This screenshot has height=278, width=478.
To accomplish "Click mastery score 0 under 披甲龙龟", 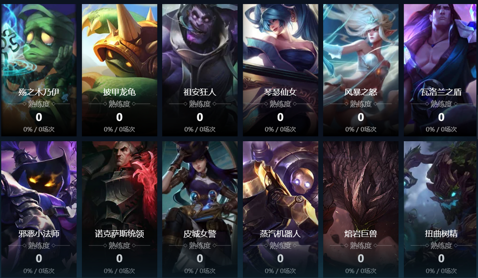I will [119, 117].
